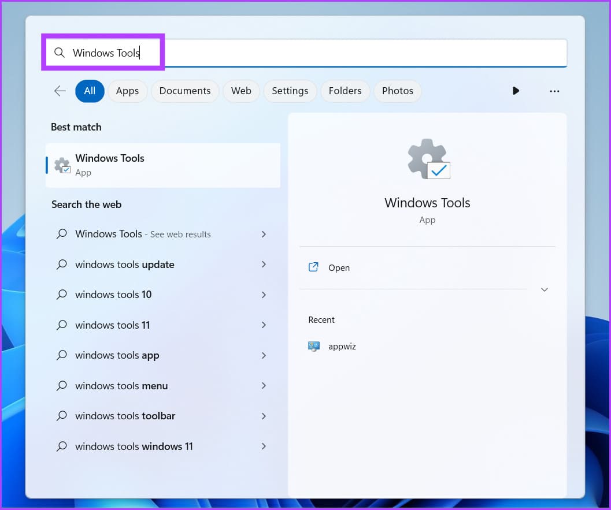
Task: Expand arrow for 'windows tools update'
Action: tap(264, 265)
